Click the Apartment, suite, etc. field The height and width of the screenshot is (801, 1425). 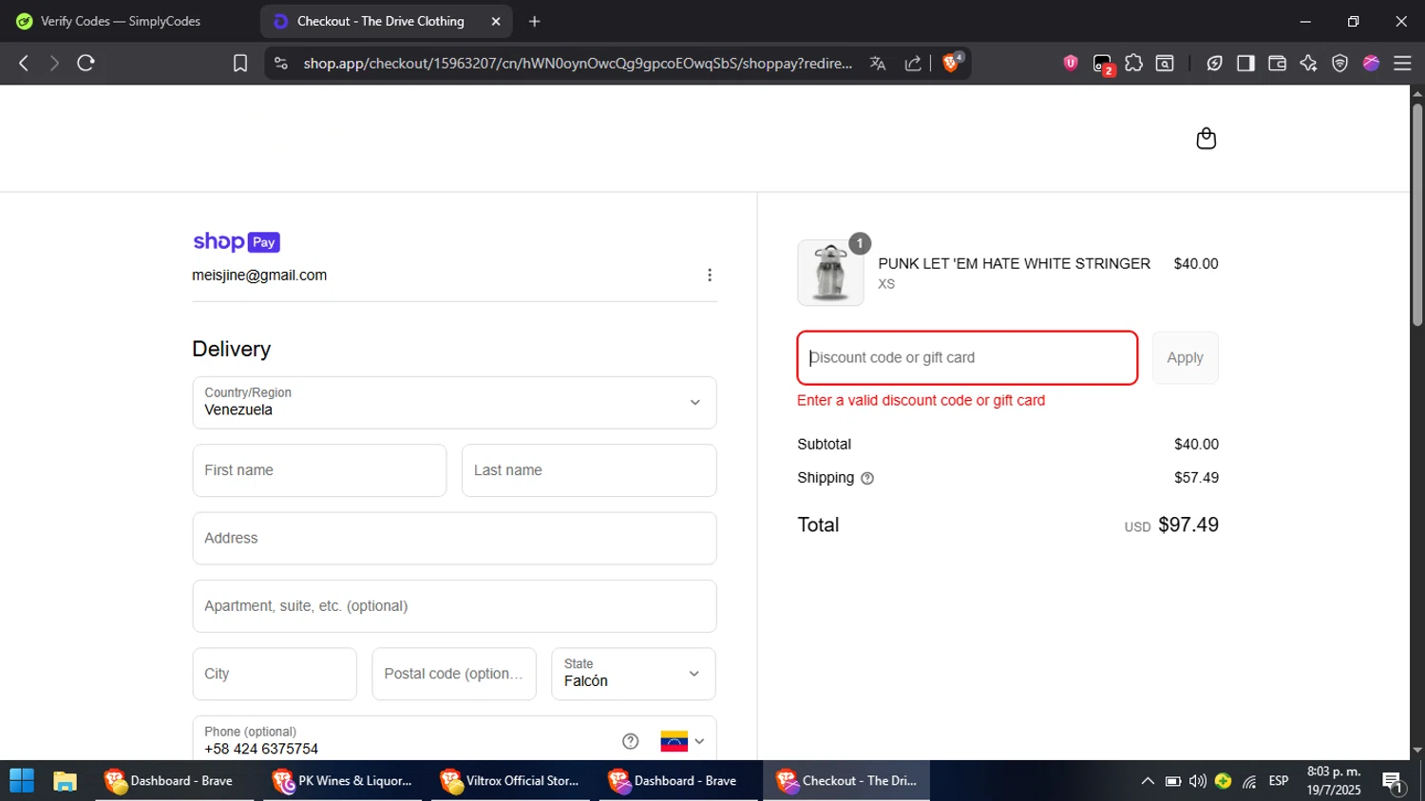tap(454, 606)
